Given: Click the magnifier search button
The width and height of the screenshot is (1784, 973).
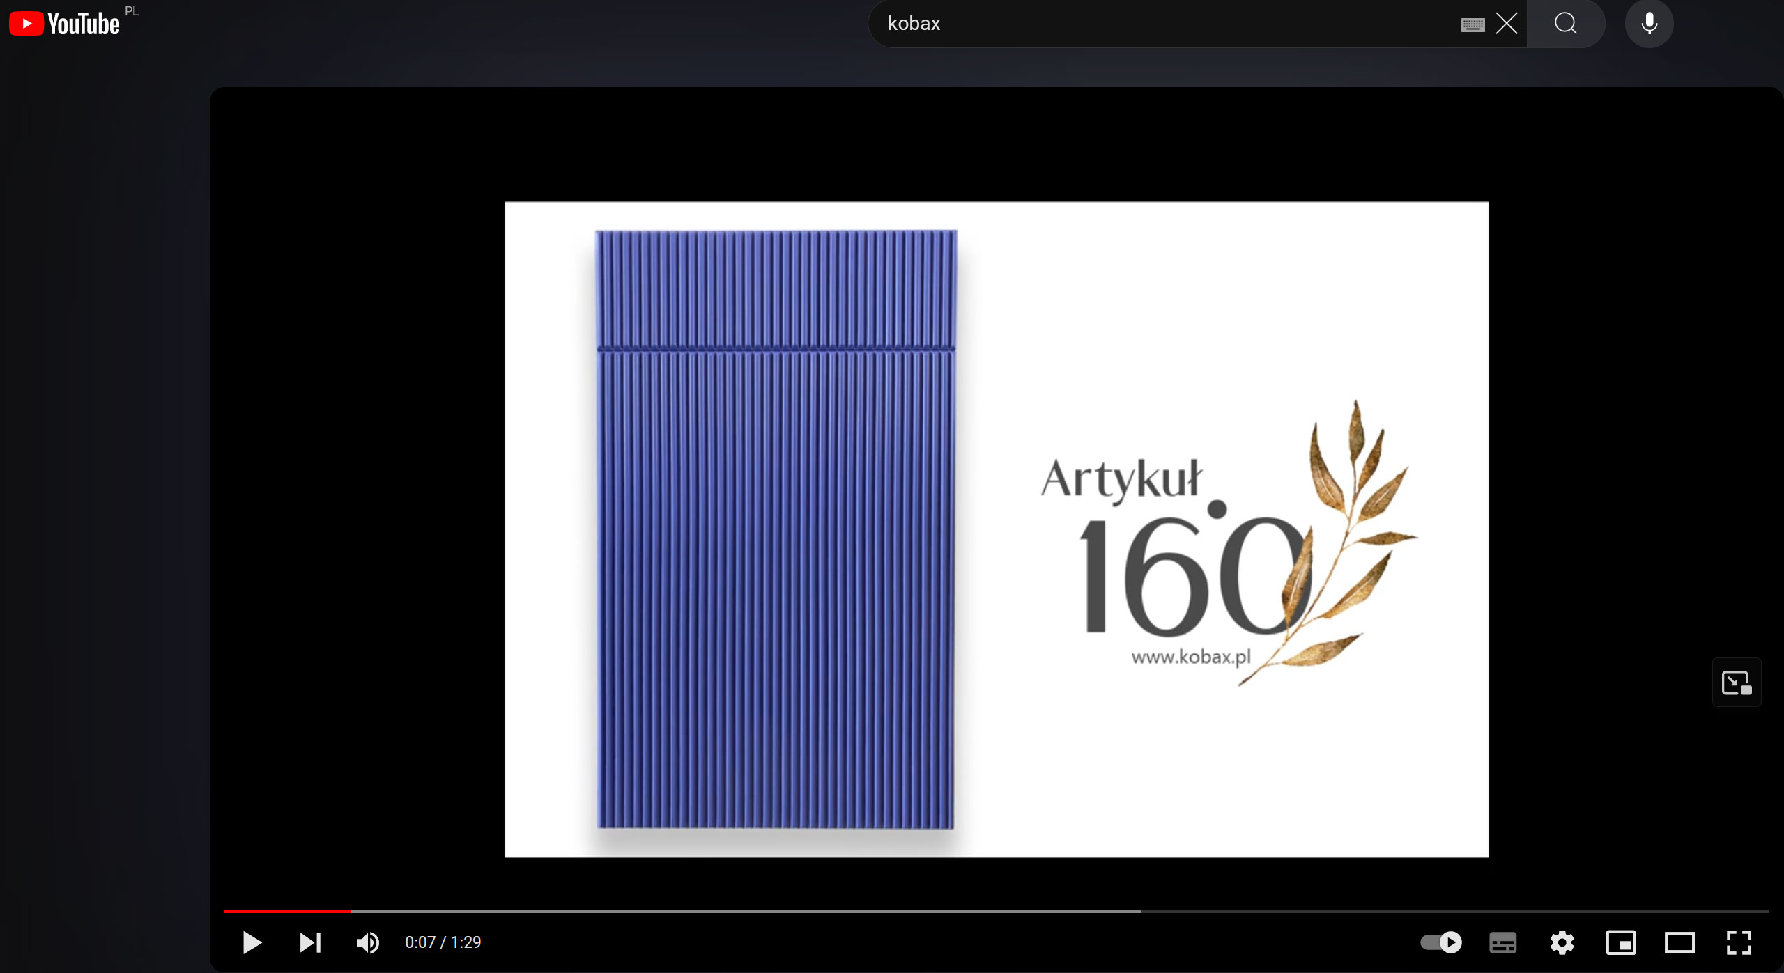Looking at the screenshot, I should [1566, 24].
